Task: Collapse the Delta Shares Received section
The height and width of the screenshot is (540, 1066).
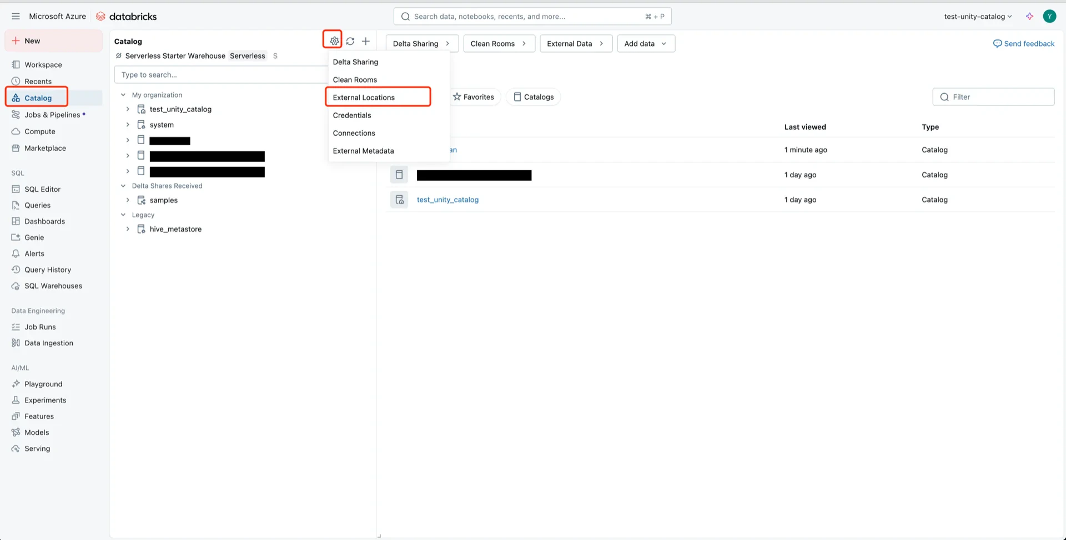Action: (x=123, y=186)
